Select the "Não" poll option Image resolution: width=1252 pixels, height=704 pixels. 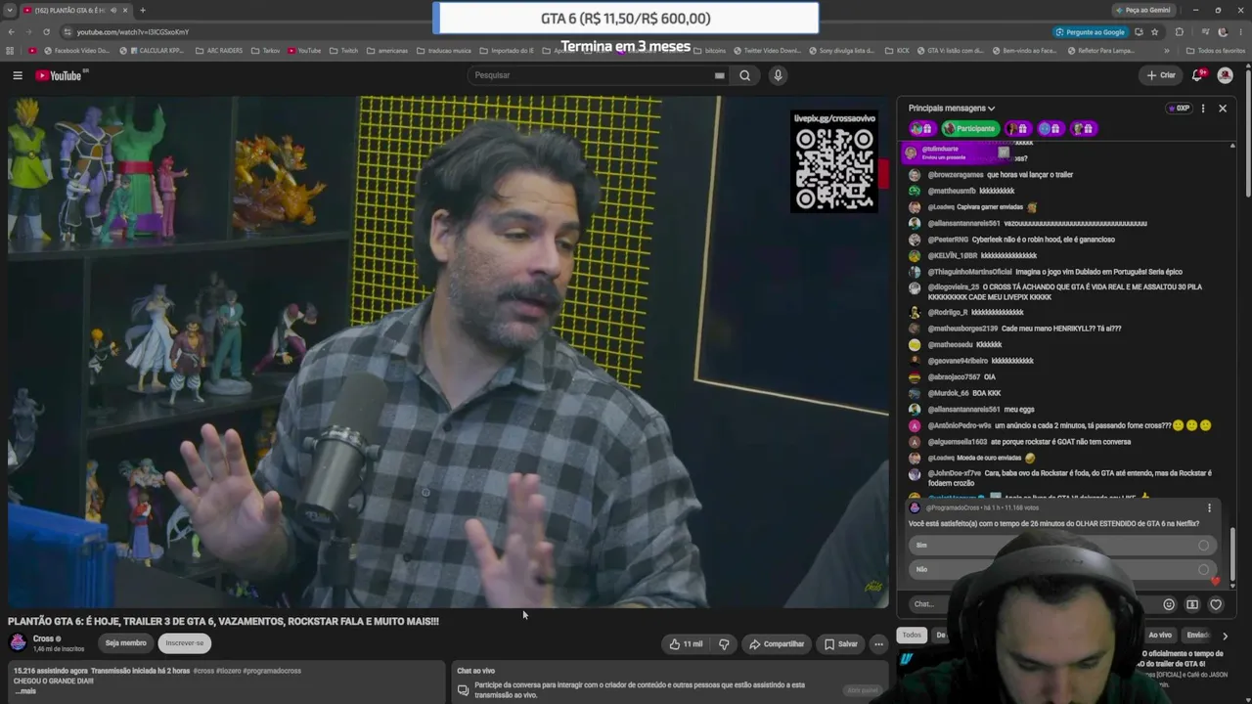pos(1062,569)
